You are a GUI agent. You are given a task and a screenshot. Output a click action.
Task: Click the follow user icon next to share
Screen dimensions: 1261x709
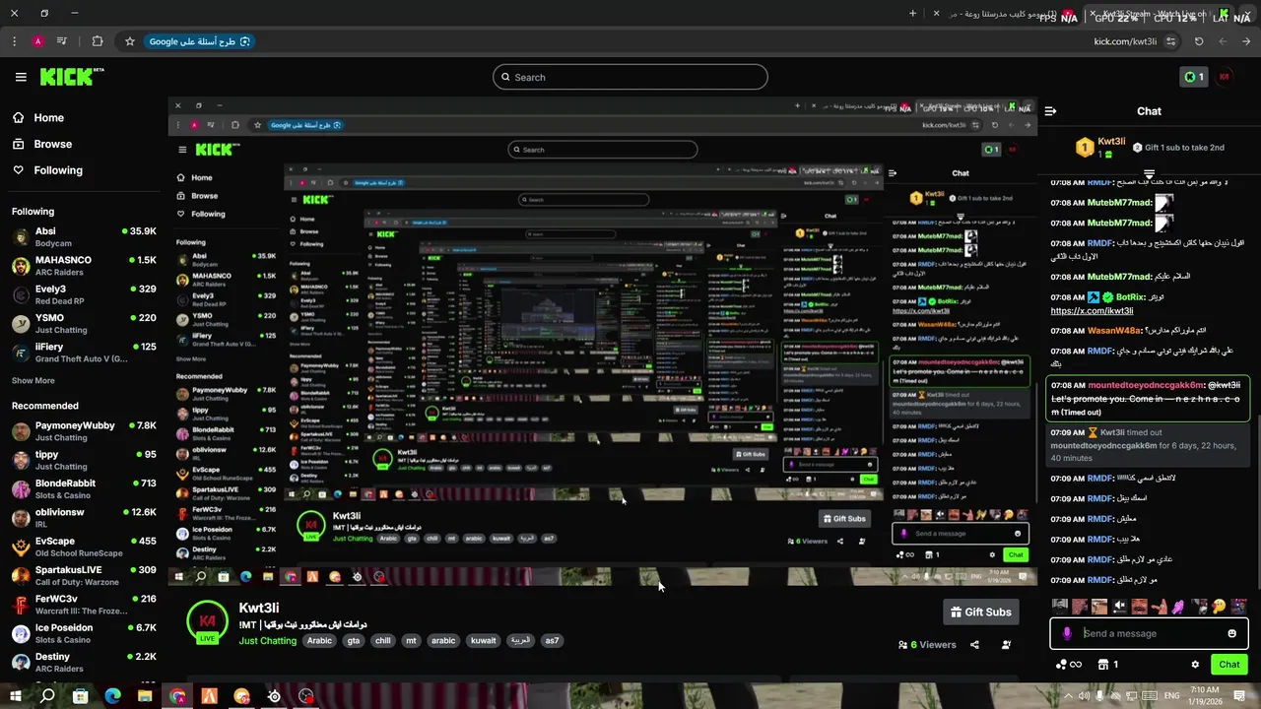coord(1006,645)
